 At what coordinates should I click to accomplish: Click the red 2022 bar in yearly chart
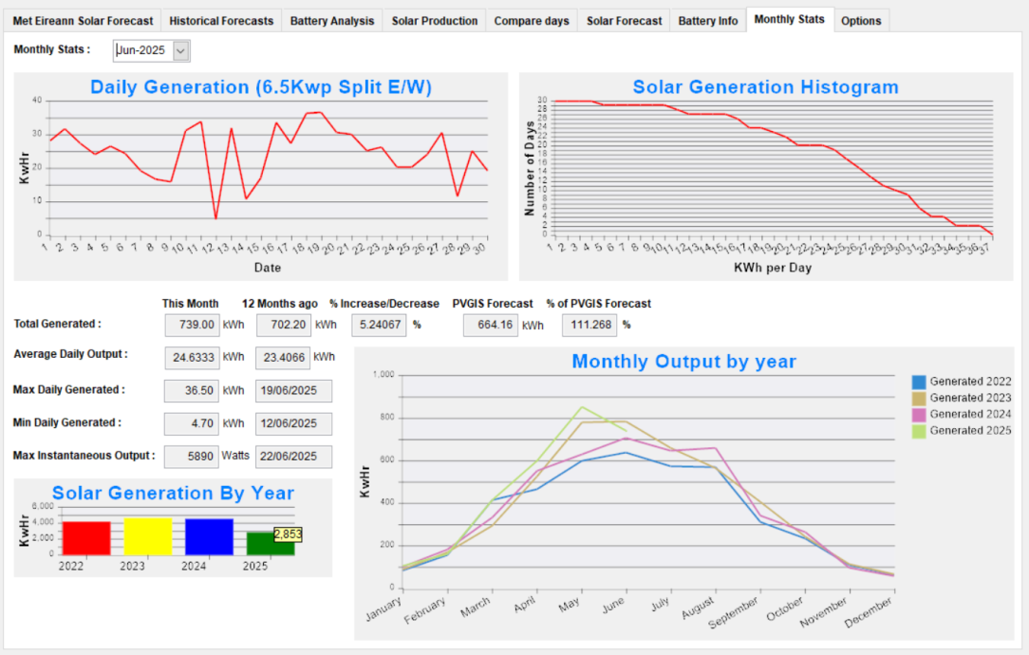[86, 538]
